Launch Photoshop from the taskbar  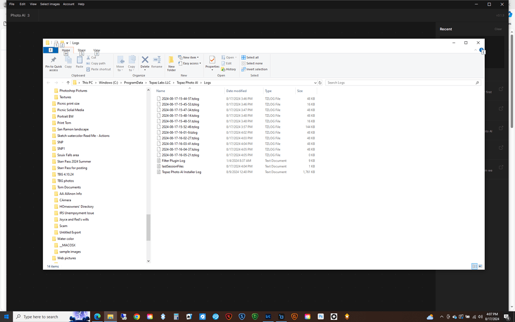pos(320,316)
